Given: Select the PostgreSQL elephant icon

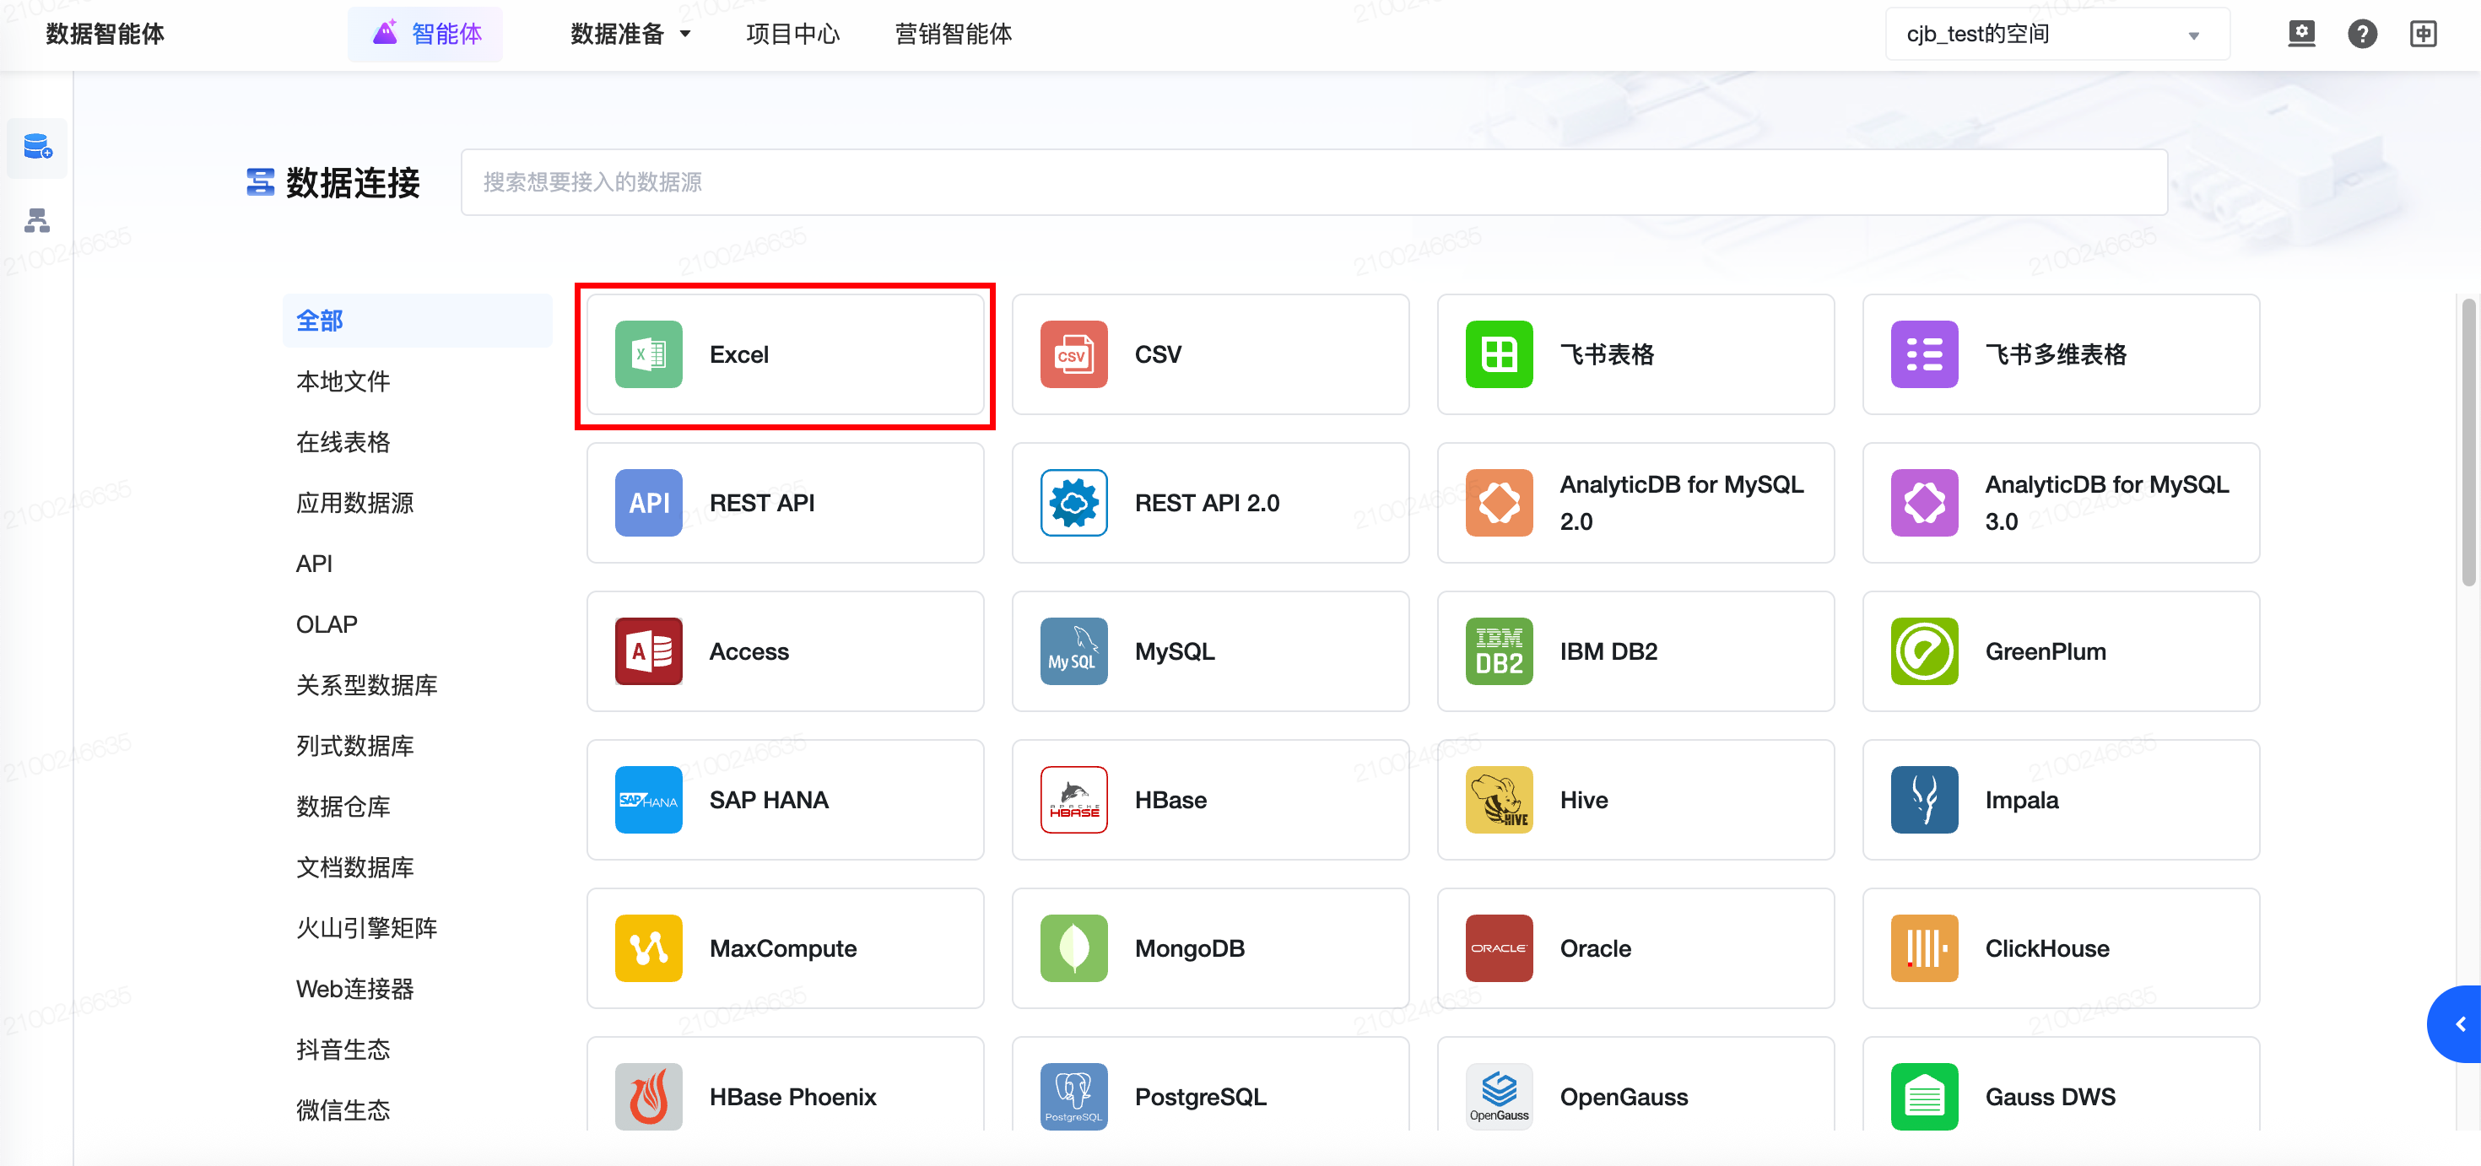Looking at the screenshot, I should click(1074, 1096).
